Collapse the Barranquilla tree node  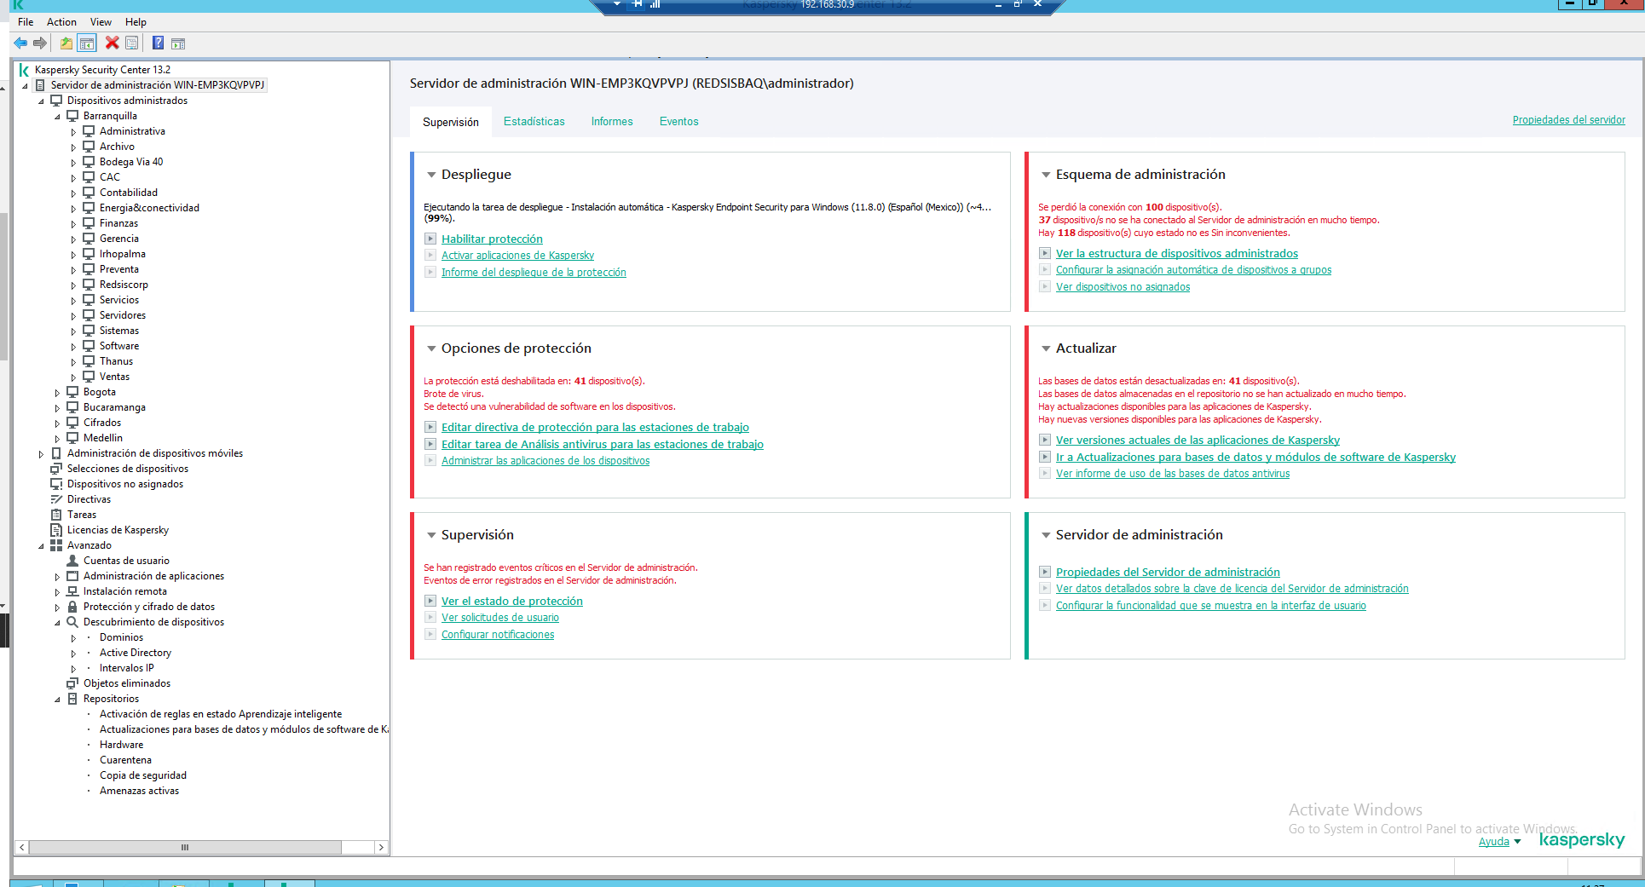pos(57,117)
